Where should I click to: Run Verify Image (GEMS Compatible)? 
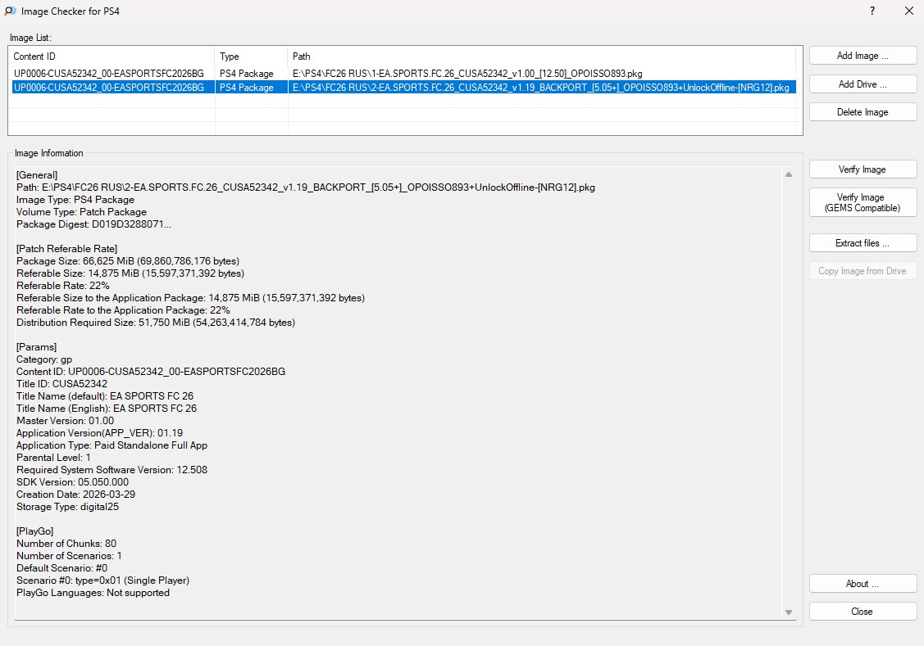pyautogui.click(x=863, y=202)
